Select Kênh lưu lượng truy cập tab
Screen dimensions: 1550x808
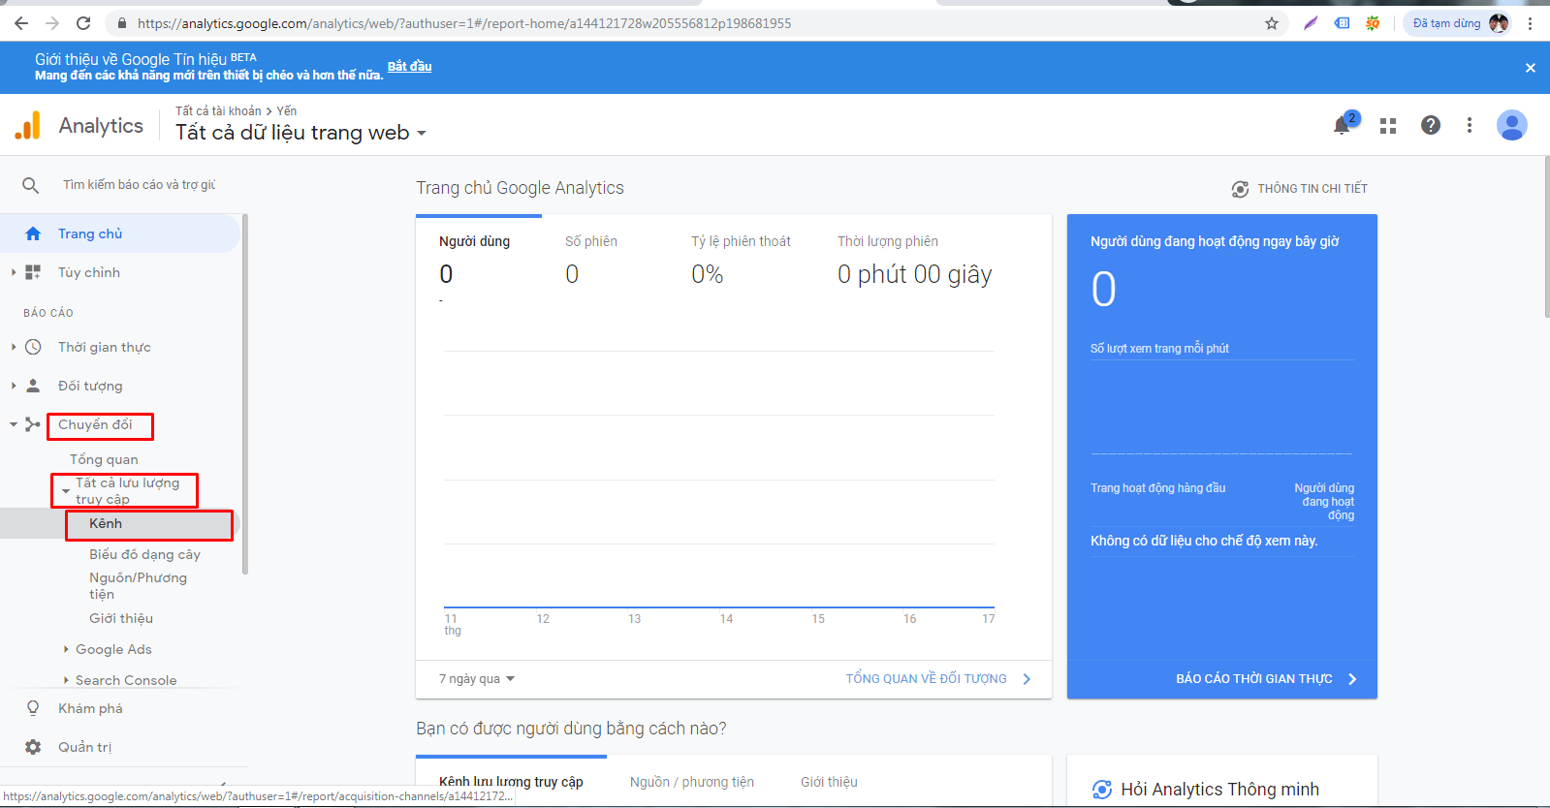[511, 782]
